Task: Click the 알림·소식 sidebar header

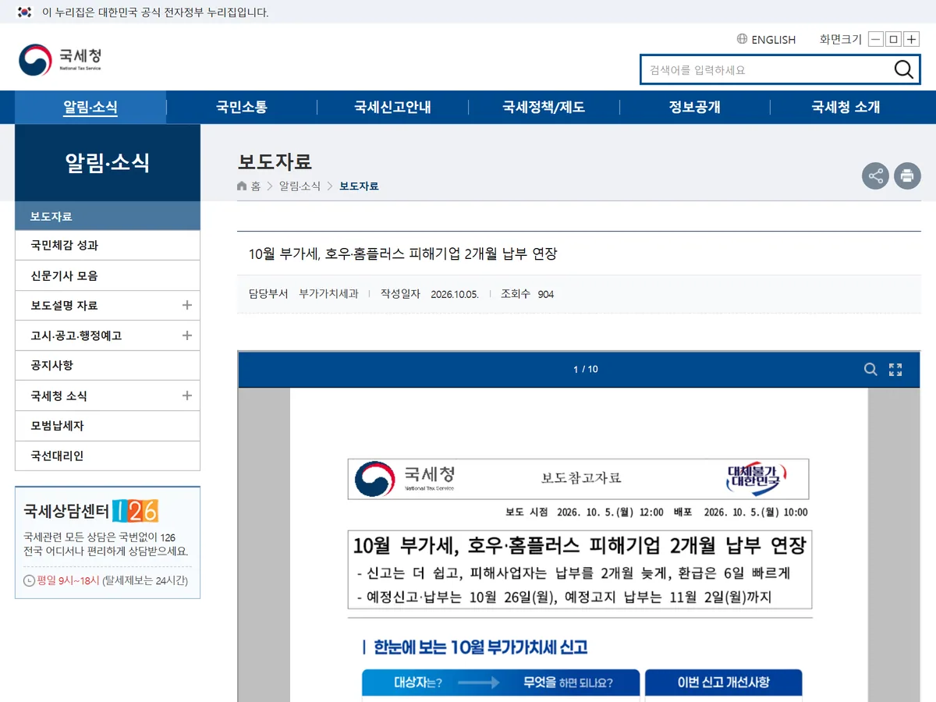Action: point(108,162)
